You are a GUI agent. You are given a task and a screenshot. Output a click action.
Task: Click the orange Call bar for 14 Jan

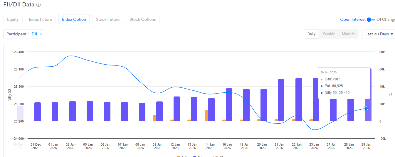click(207, 116)
